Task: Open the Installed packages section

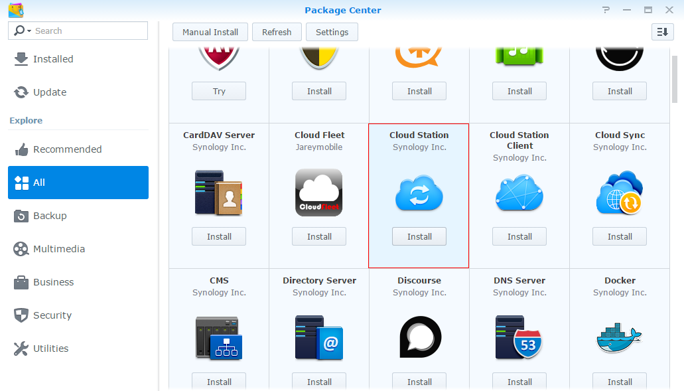Action: [78, 59]
